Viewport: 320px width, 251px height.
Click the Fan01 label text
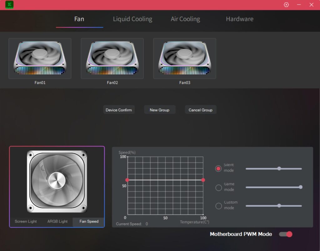coord(40,83)
